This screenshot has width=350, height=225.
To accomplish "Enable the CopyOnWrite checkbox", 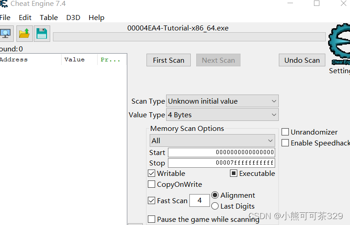I will click(151, 184).
